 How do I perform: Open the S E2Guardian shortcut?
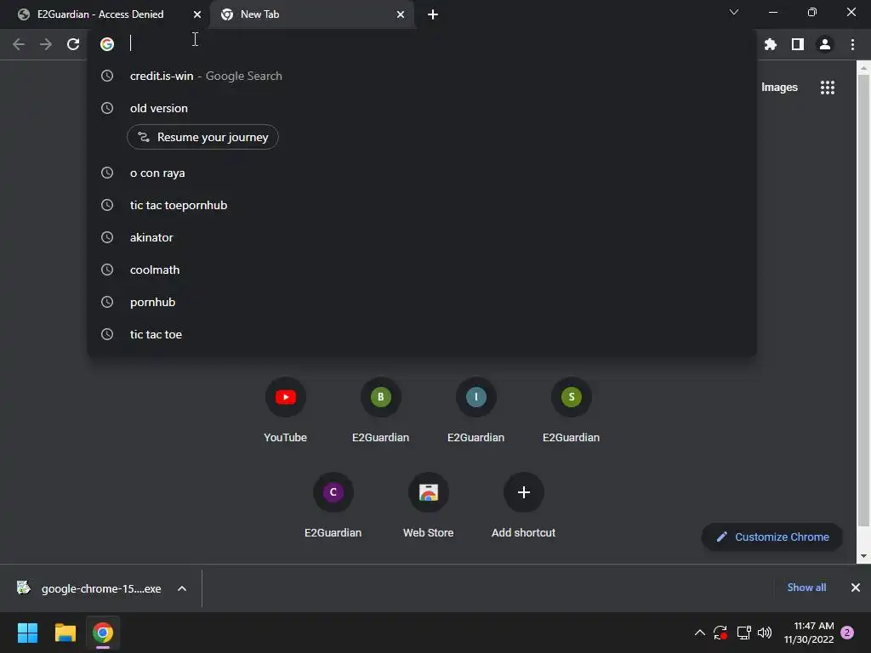pyautogui.click(x=571, y=410)
